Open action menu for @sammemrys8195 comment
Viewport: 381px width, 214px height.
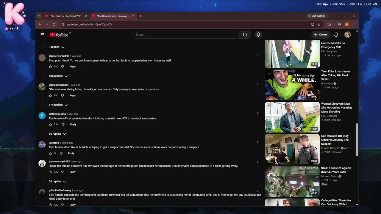point(258,161)
